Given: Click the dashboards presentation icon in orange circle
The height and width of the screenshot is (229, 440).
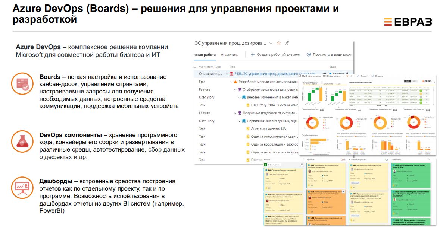Looking at the screenshot, I should point(22,187).
